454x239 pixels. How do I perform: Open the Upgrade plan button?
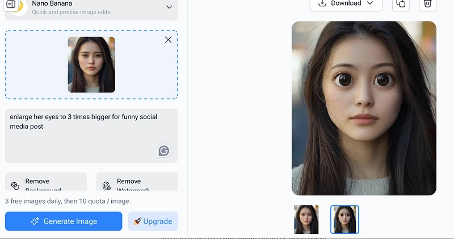(153, 221)
